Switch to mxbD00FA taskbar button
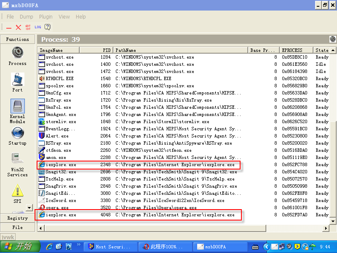The height and width of the screenshot is (253, 337). click(x=220, y=247)
